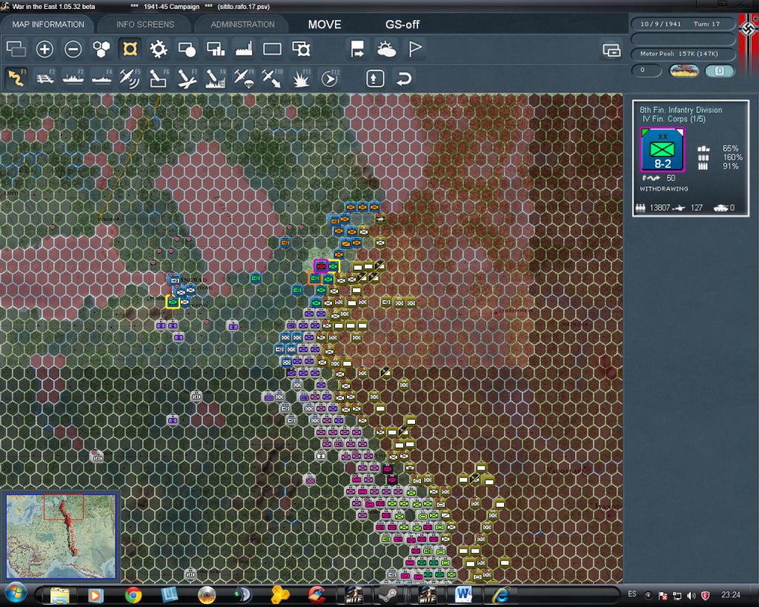Image resolution: width=759 pixels, height=607 pixels.
Task: Toggle the highlighted yellow hex-frame toolbar icon
Action: 130,49
